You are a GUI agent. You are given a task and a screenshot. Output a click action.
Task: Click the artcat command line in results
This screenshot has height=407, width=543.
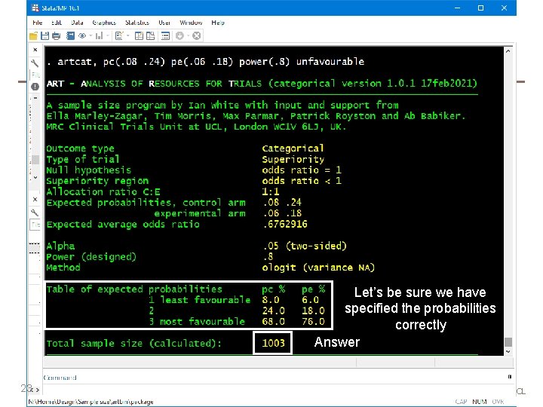tap(206, 62)
